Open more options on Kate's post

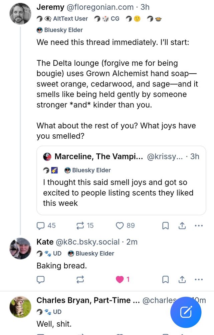click(199, 279)
